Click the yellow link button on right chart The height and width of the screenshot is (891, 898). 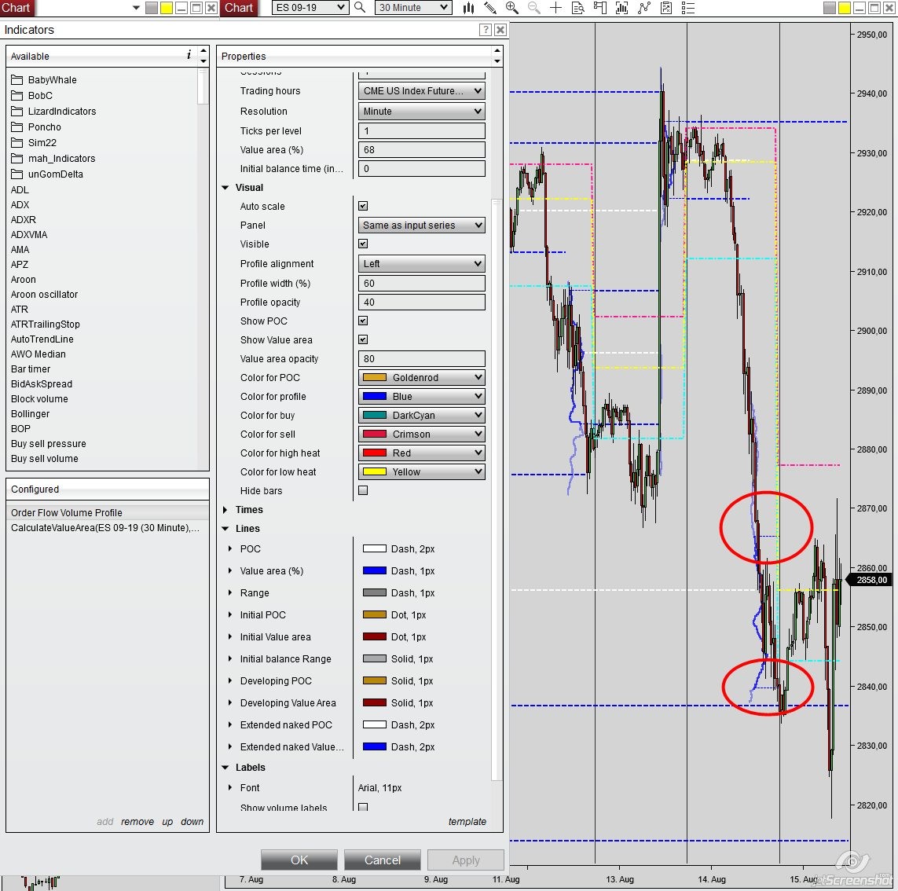pyautogui.click(x=844, y=7)
